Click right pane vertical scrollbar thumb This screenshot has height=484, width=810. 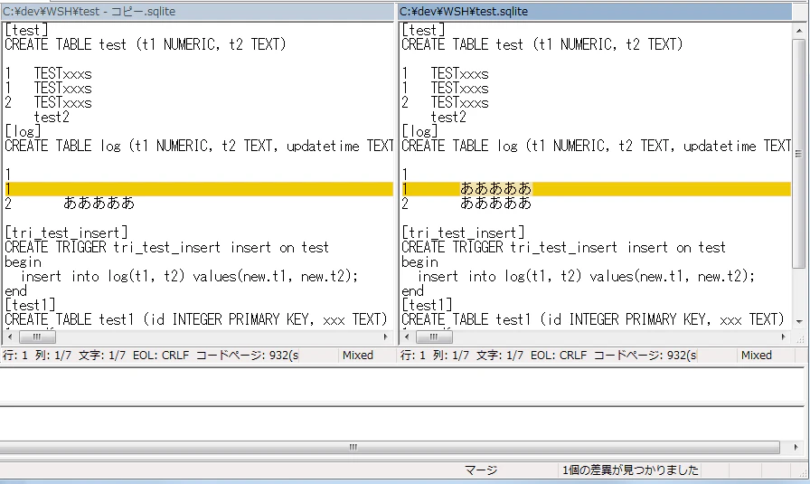coord(799,154)
